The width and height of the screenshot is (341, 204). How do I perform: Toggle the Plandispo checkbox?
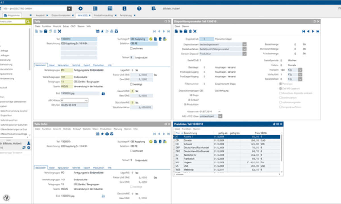(280, 84)
